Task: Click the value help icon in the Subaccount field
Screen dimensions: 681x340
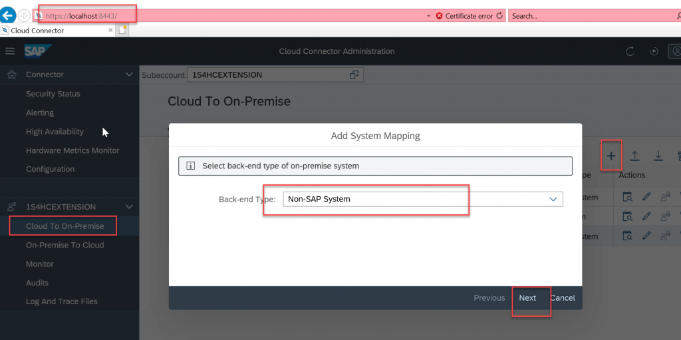Action: (354, 75)
